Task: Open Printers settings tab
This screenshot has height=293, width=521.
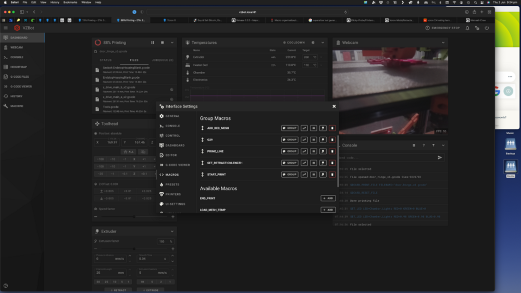Action: pos(176,194)
